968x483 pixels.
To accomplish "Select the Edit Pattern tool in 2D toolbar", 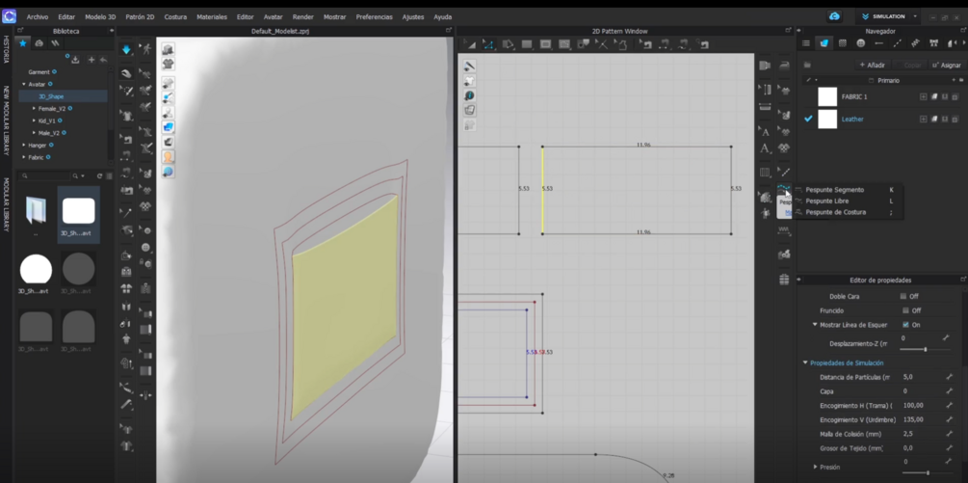I will (x=488, y=43).
